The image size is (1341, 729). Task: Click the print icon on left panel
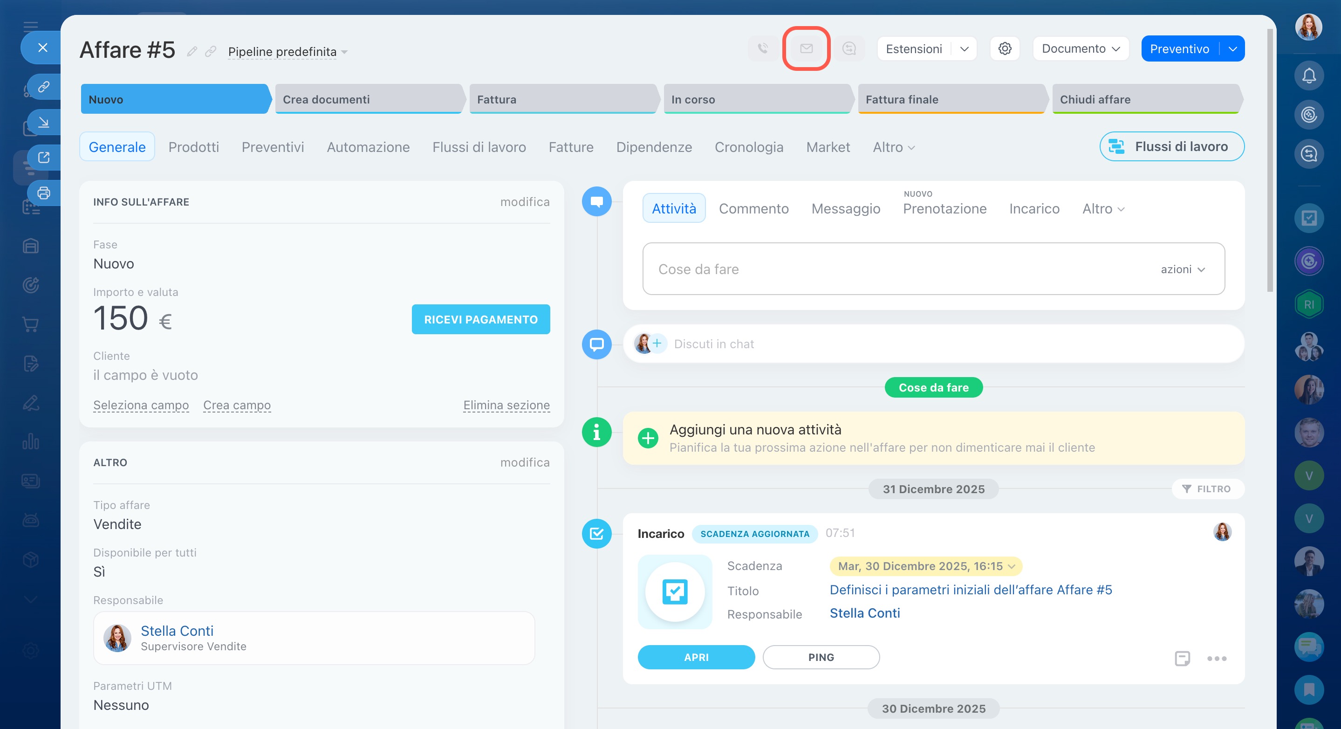point(44,193)
